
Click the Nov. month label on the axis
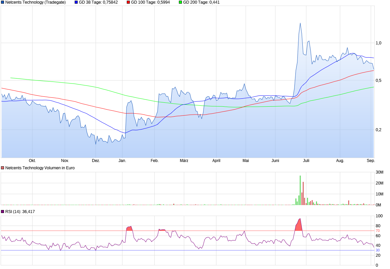(65, 161)
